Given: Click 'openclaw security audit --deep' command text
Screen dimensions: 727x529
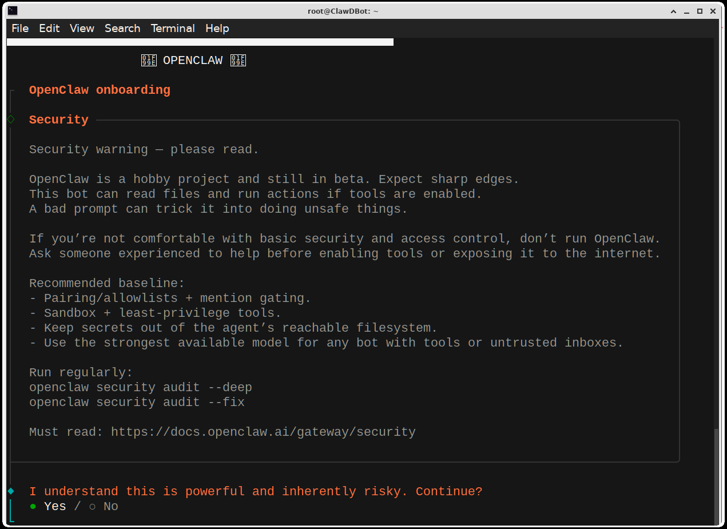Looking at the screenshot, I should click(x=141, y=387).
